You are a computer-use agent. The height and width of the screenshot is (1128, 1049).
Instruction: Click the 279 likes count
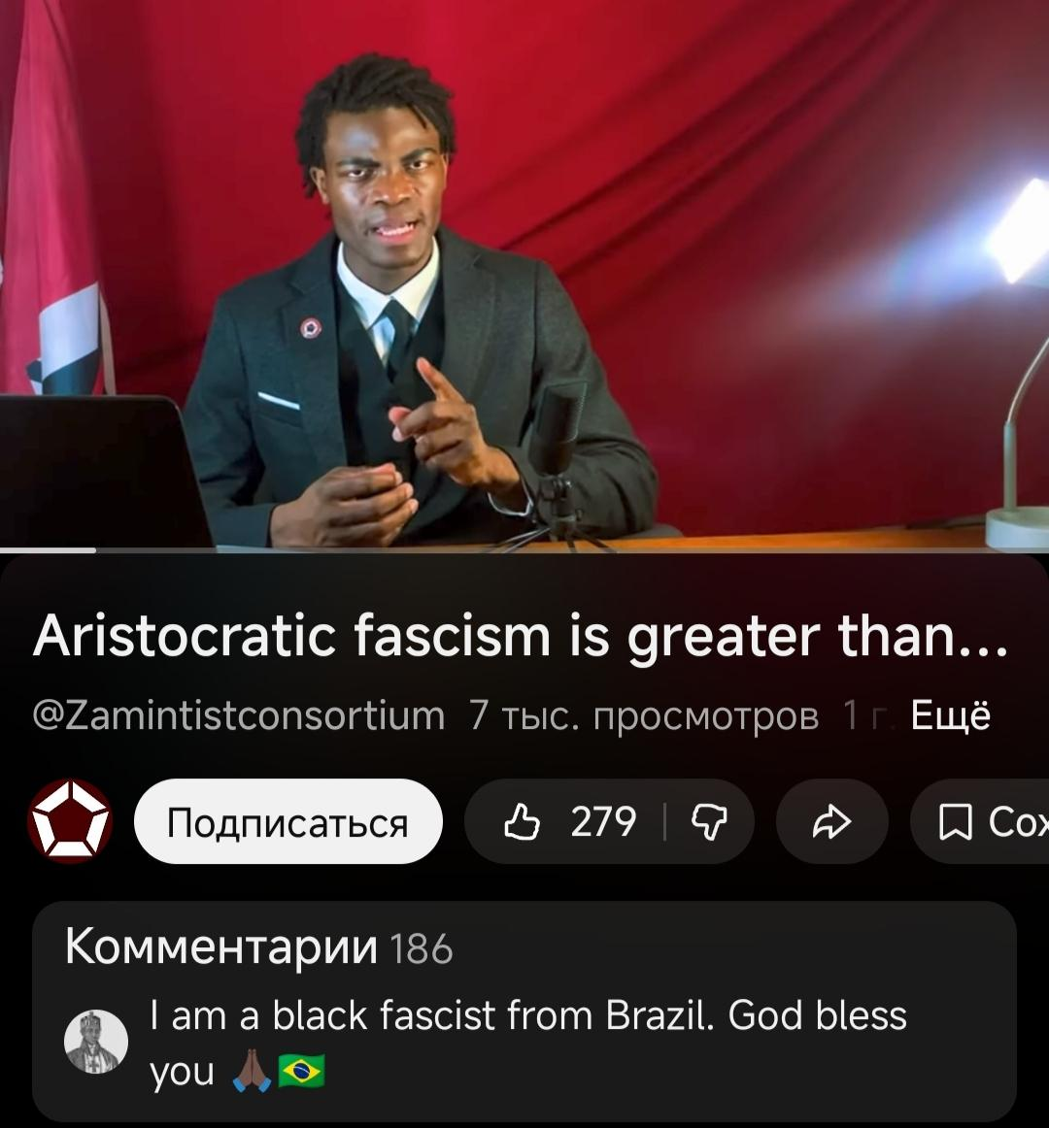pyautogui.click(x=603, y=821)
